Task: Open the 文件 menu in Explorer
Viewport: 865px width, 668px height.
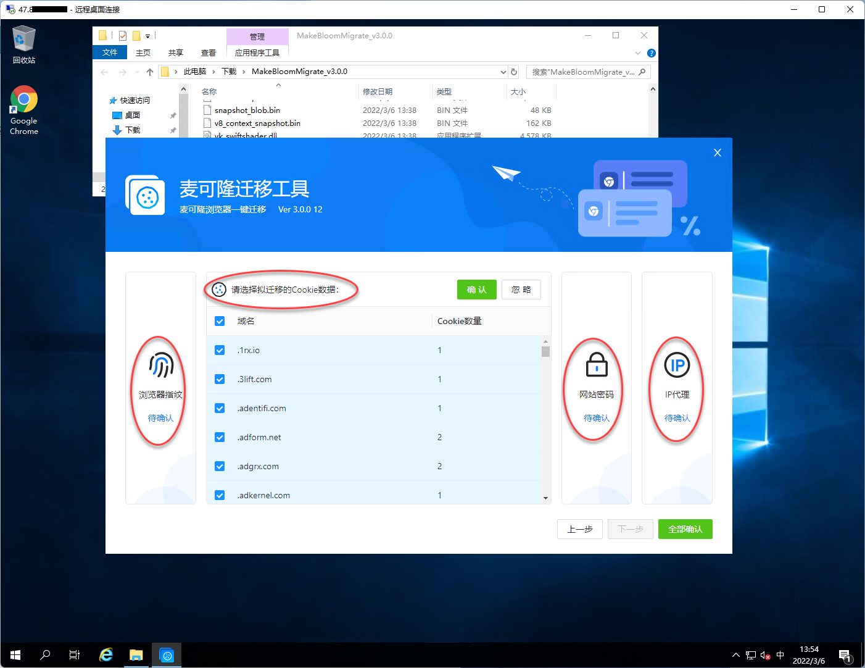Action: click(x=110, y=52)
